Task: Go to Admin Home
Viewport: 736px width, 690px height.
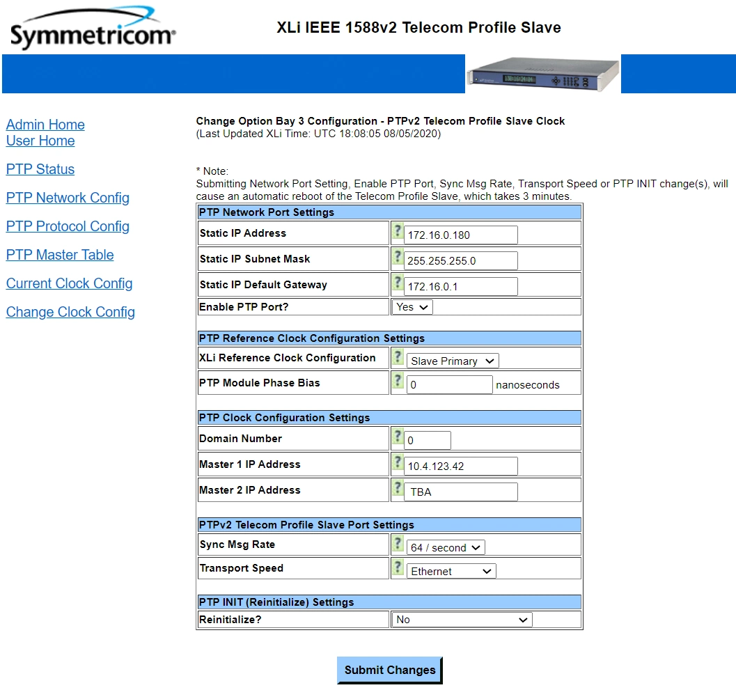Action: (45, 125)
